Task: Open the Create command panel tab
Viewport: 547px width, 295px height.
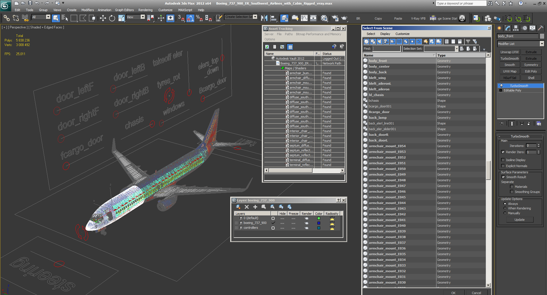Action: coord(500,28)
